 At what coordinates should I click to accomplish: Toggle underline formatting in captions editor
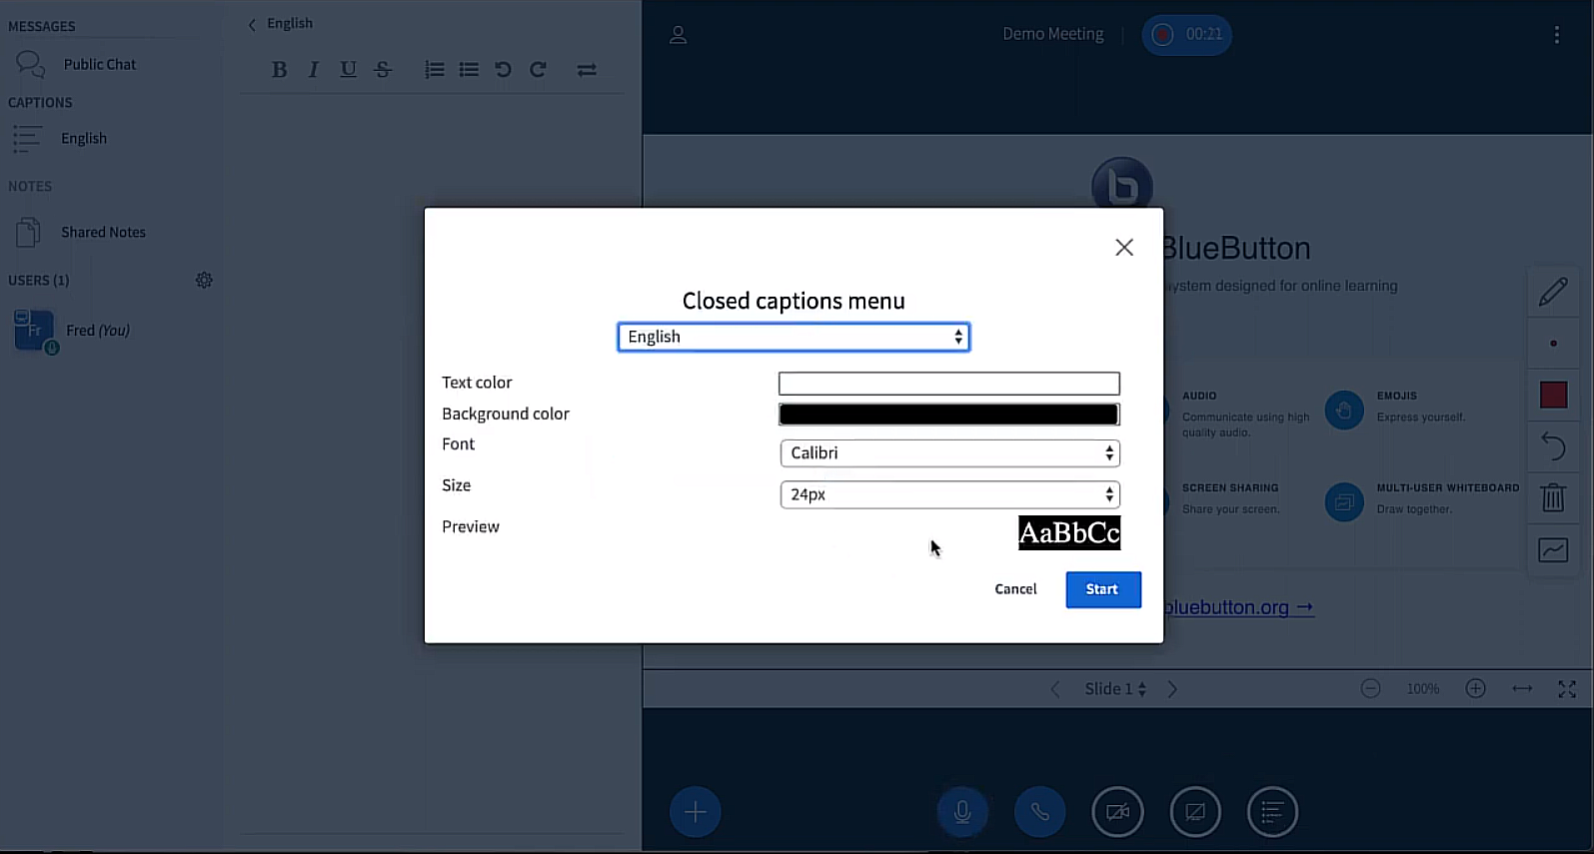(348, 70)
